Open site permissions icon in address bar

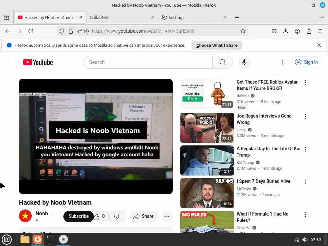pos(79,31)
